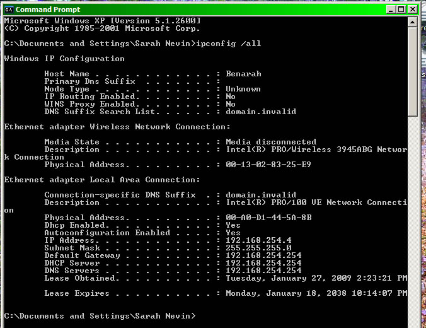Click the Lease Obtained date text

[x=315, y=278]
